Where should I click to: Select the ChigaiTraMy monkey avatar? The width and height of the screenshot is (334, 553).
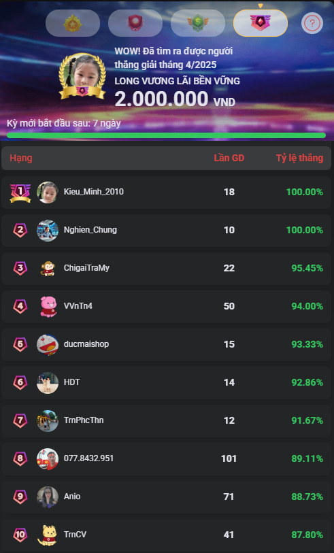[48, 269]
